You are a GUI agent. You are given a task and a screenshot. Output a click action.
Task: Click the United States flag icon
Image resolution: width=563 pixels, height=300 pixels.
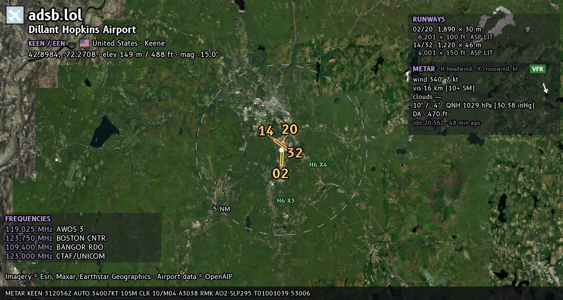pyautogui.click(x=84, y=43)
